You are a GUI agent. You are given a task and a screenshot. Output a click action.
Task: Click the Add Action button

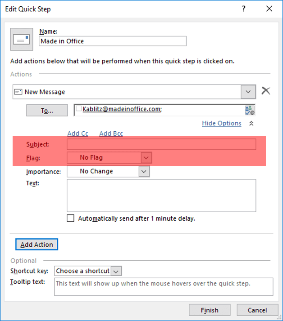tap(37, 245)
